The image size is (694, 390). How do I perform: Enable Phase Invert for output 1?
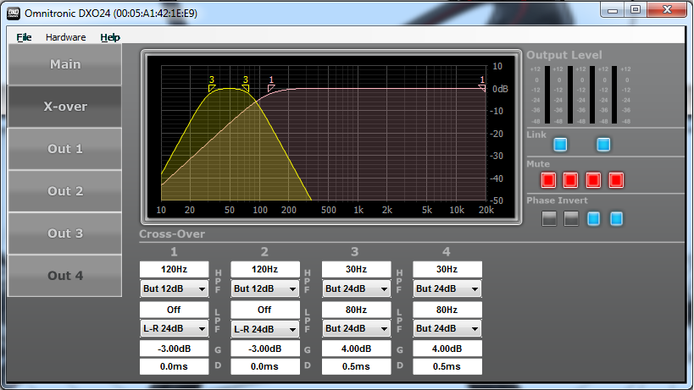pyautogui.click(x=549, y=218)
